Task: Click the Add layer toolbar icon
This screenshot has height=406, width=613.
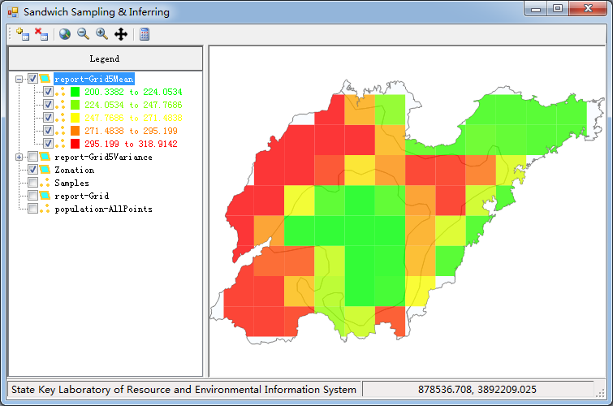Action: tap(23, 34)
